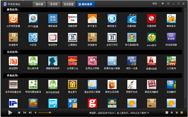This screenshot has width=188, height=117.
Task: Open 冠心病专家 app
Action: pos(33,61)
